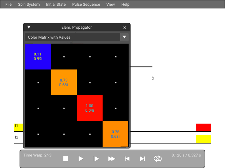Toggle loop playback mode

pyautogui.click(x=157, y=159)
